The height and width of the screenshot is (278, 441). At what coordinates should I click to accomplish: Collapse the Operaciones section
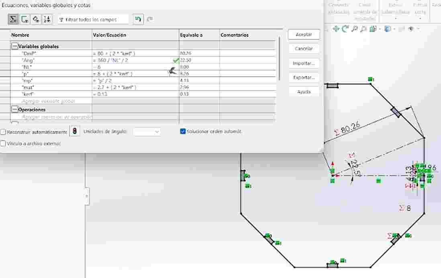tap(14, 109)
